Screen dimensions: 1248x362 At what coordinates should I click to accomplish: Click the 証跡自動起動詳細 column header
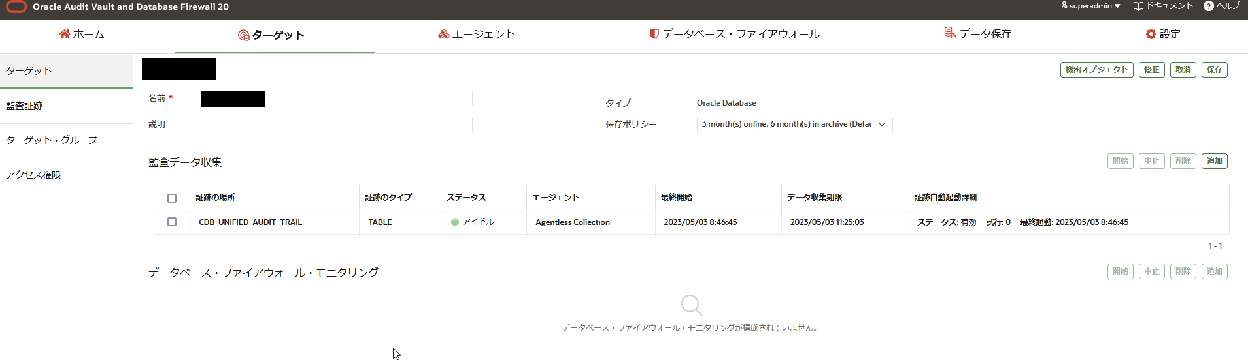(945, 198)
